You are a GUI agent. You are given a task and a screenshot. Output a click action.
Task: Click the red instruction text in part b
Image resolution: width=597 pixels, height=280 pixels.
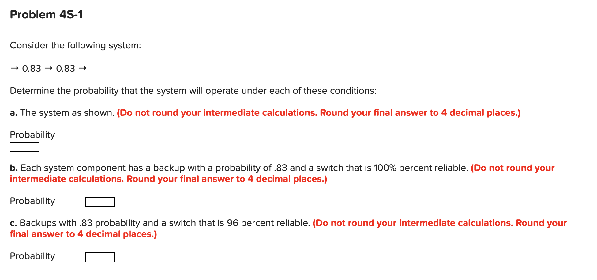click(x=168, y=179)
